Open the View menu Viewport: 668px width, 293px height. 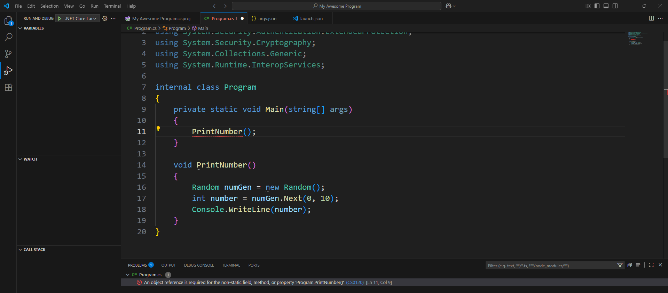69,6
